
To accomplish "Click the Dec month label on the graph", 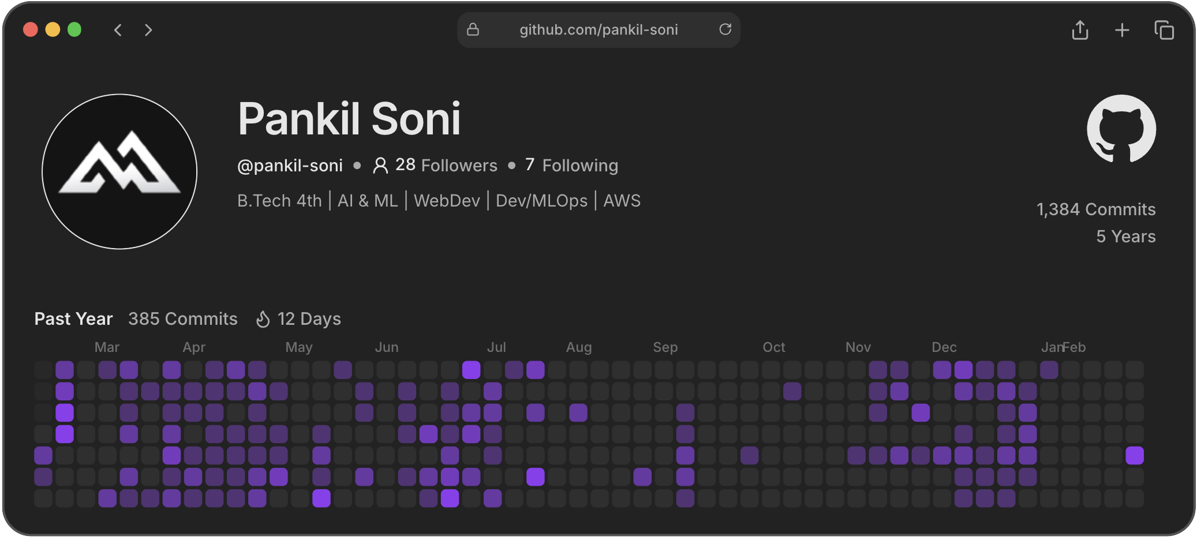I will [944, 347].
